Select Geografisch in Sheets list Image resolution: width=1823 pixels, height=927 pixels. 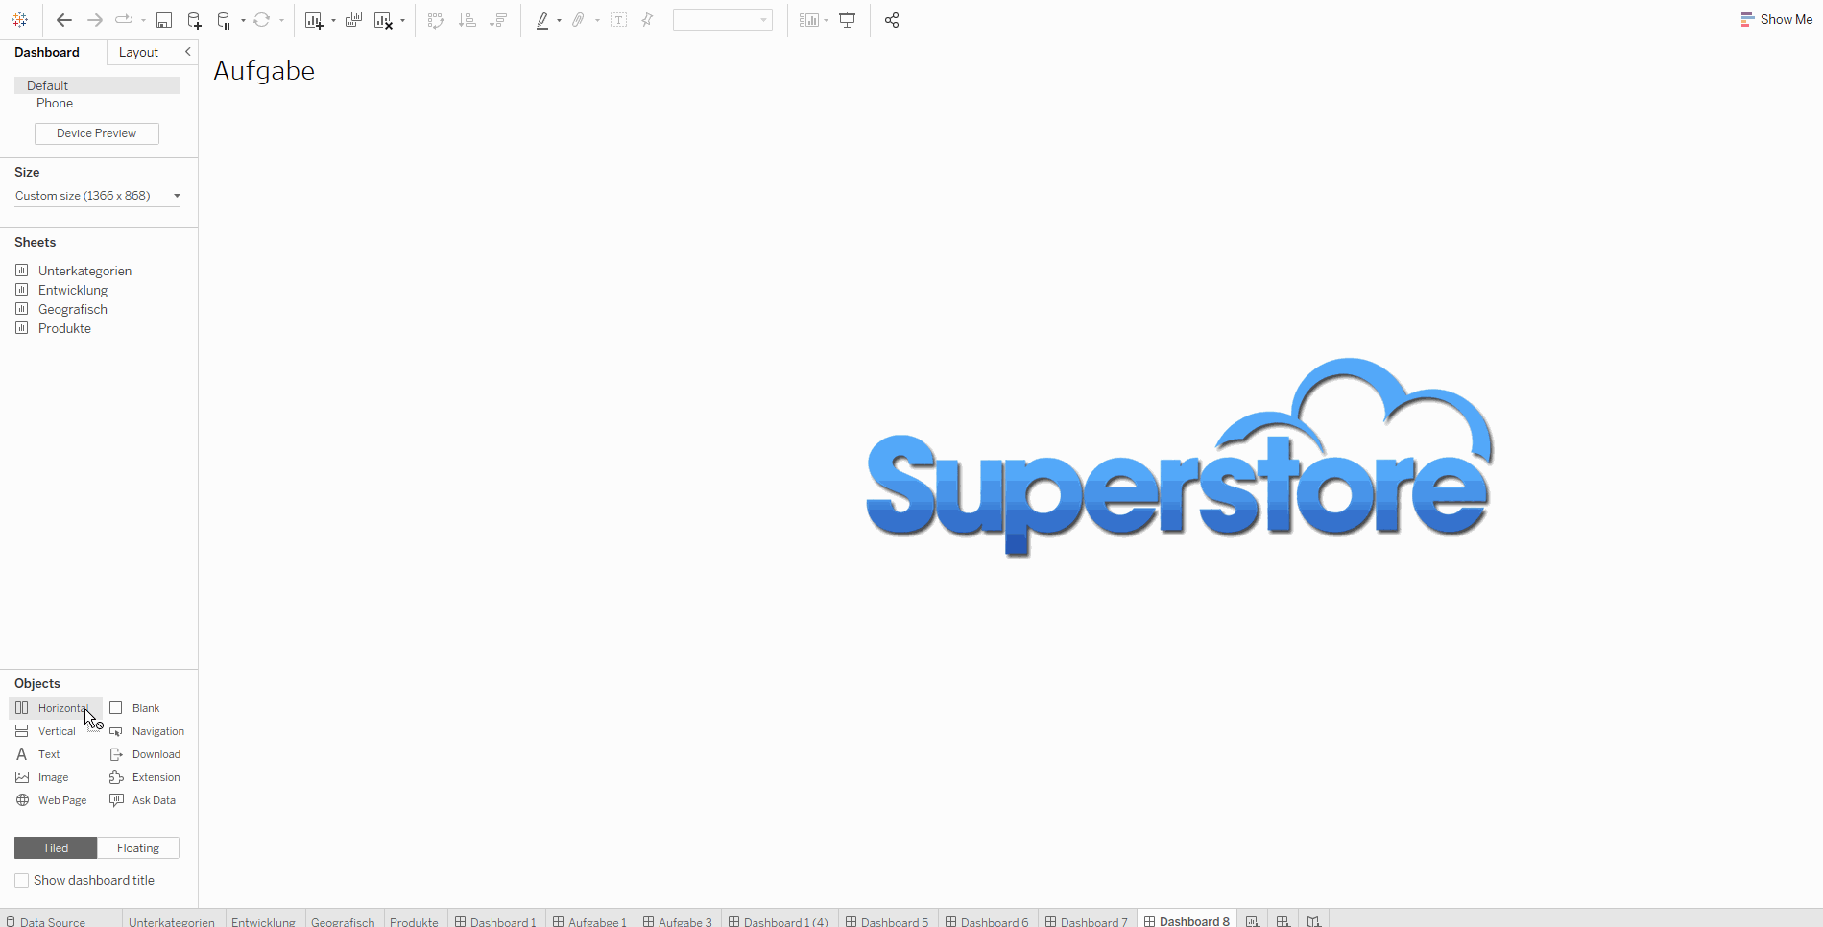click(73, 309)
